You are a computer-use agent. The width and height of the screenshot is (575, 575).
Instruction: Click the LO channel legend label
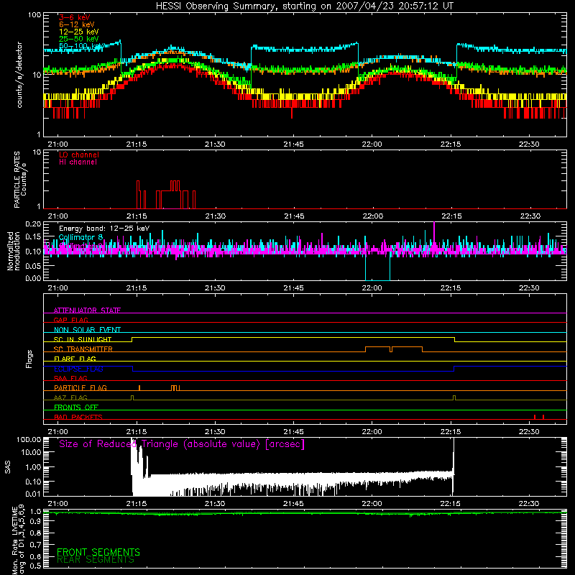tap(79, 155)
